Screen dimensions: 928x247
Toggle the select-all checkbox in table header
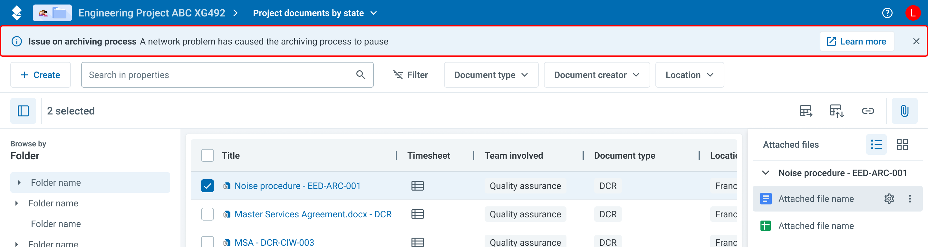[207, 156]
